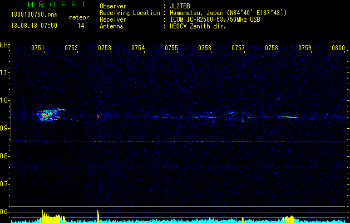The width and height of the screenshot is (350, 223).
Task: Click the meteor count value 14
Action: tap(81, 26)
